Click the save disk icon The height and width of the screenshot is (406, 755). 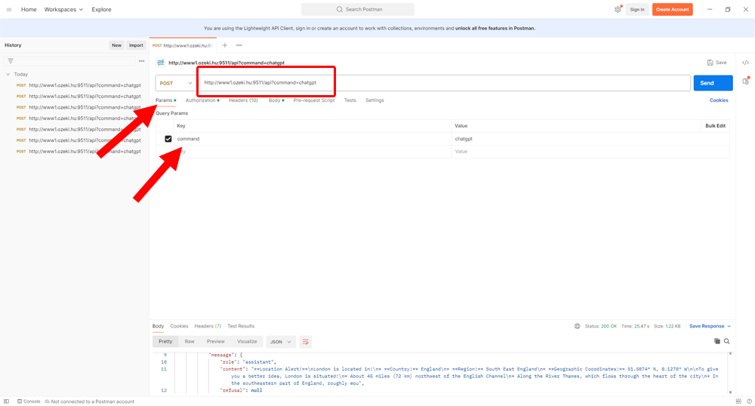tap(710, 63)
